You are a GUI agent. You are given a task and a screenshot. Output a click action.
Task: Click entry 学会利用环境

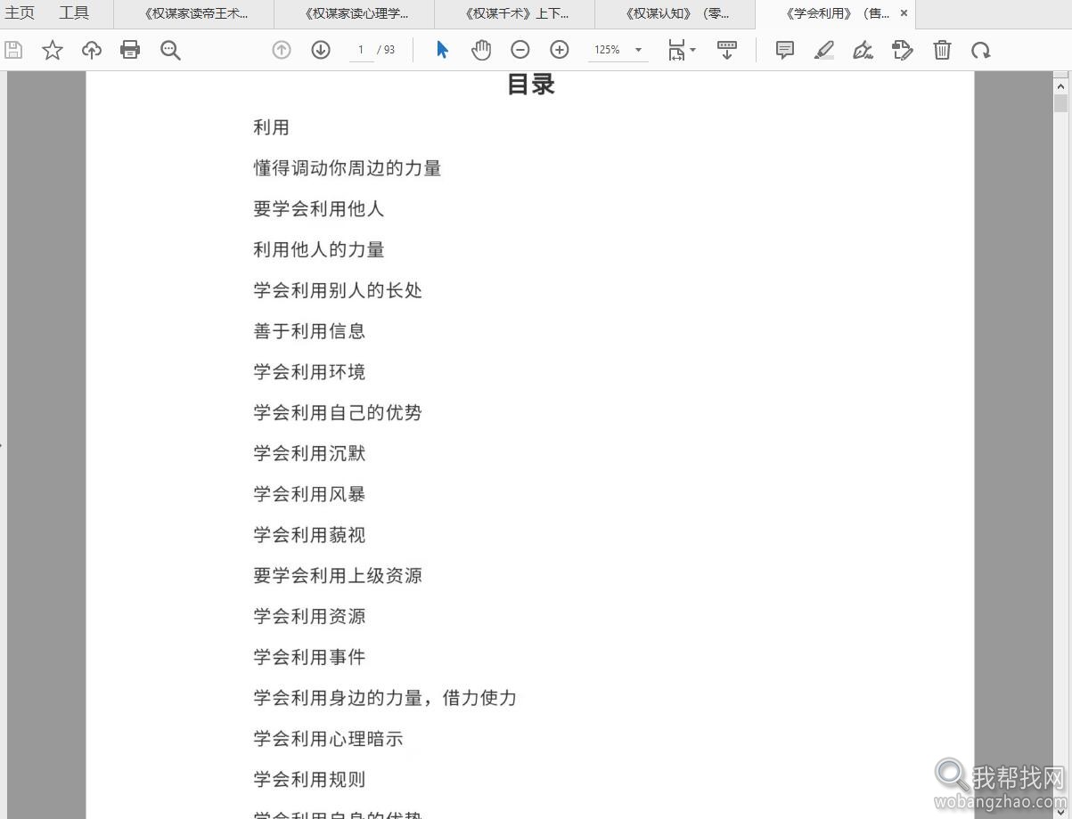point(309,372)
